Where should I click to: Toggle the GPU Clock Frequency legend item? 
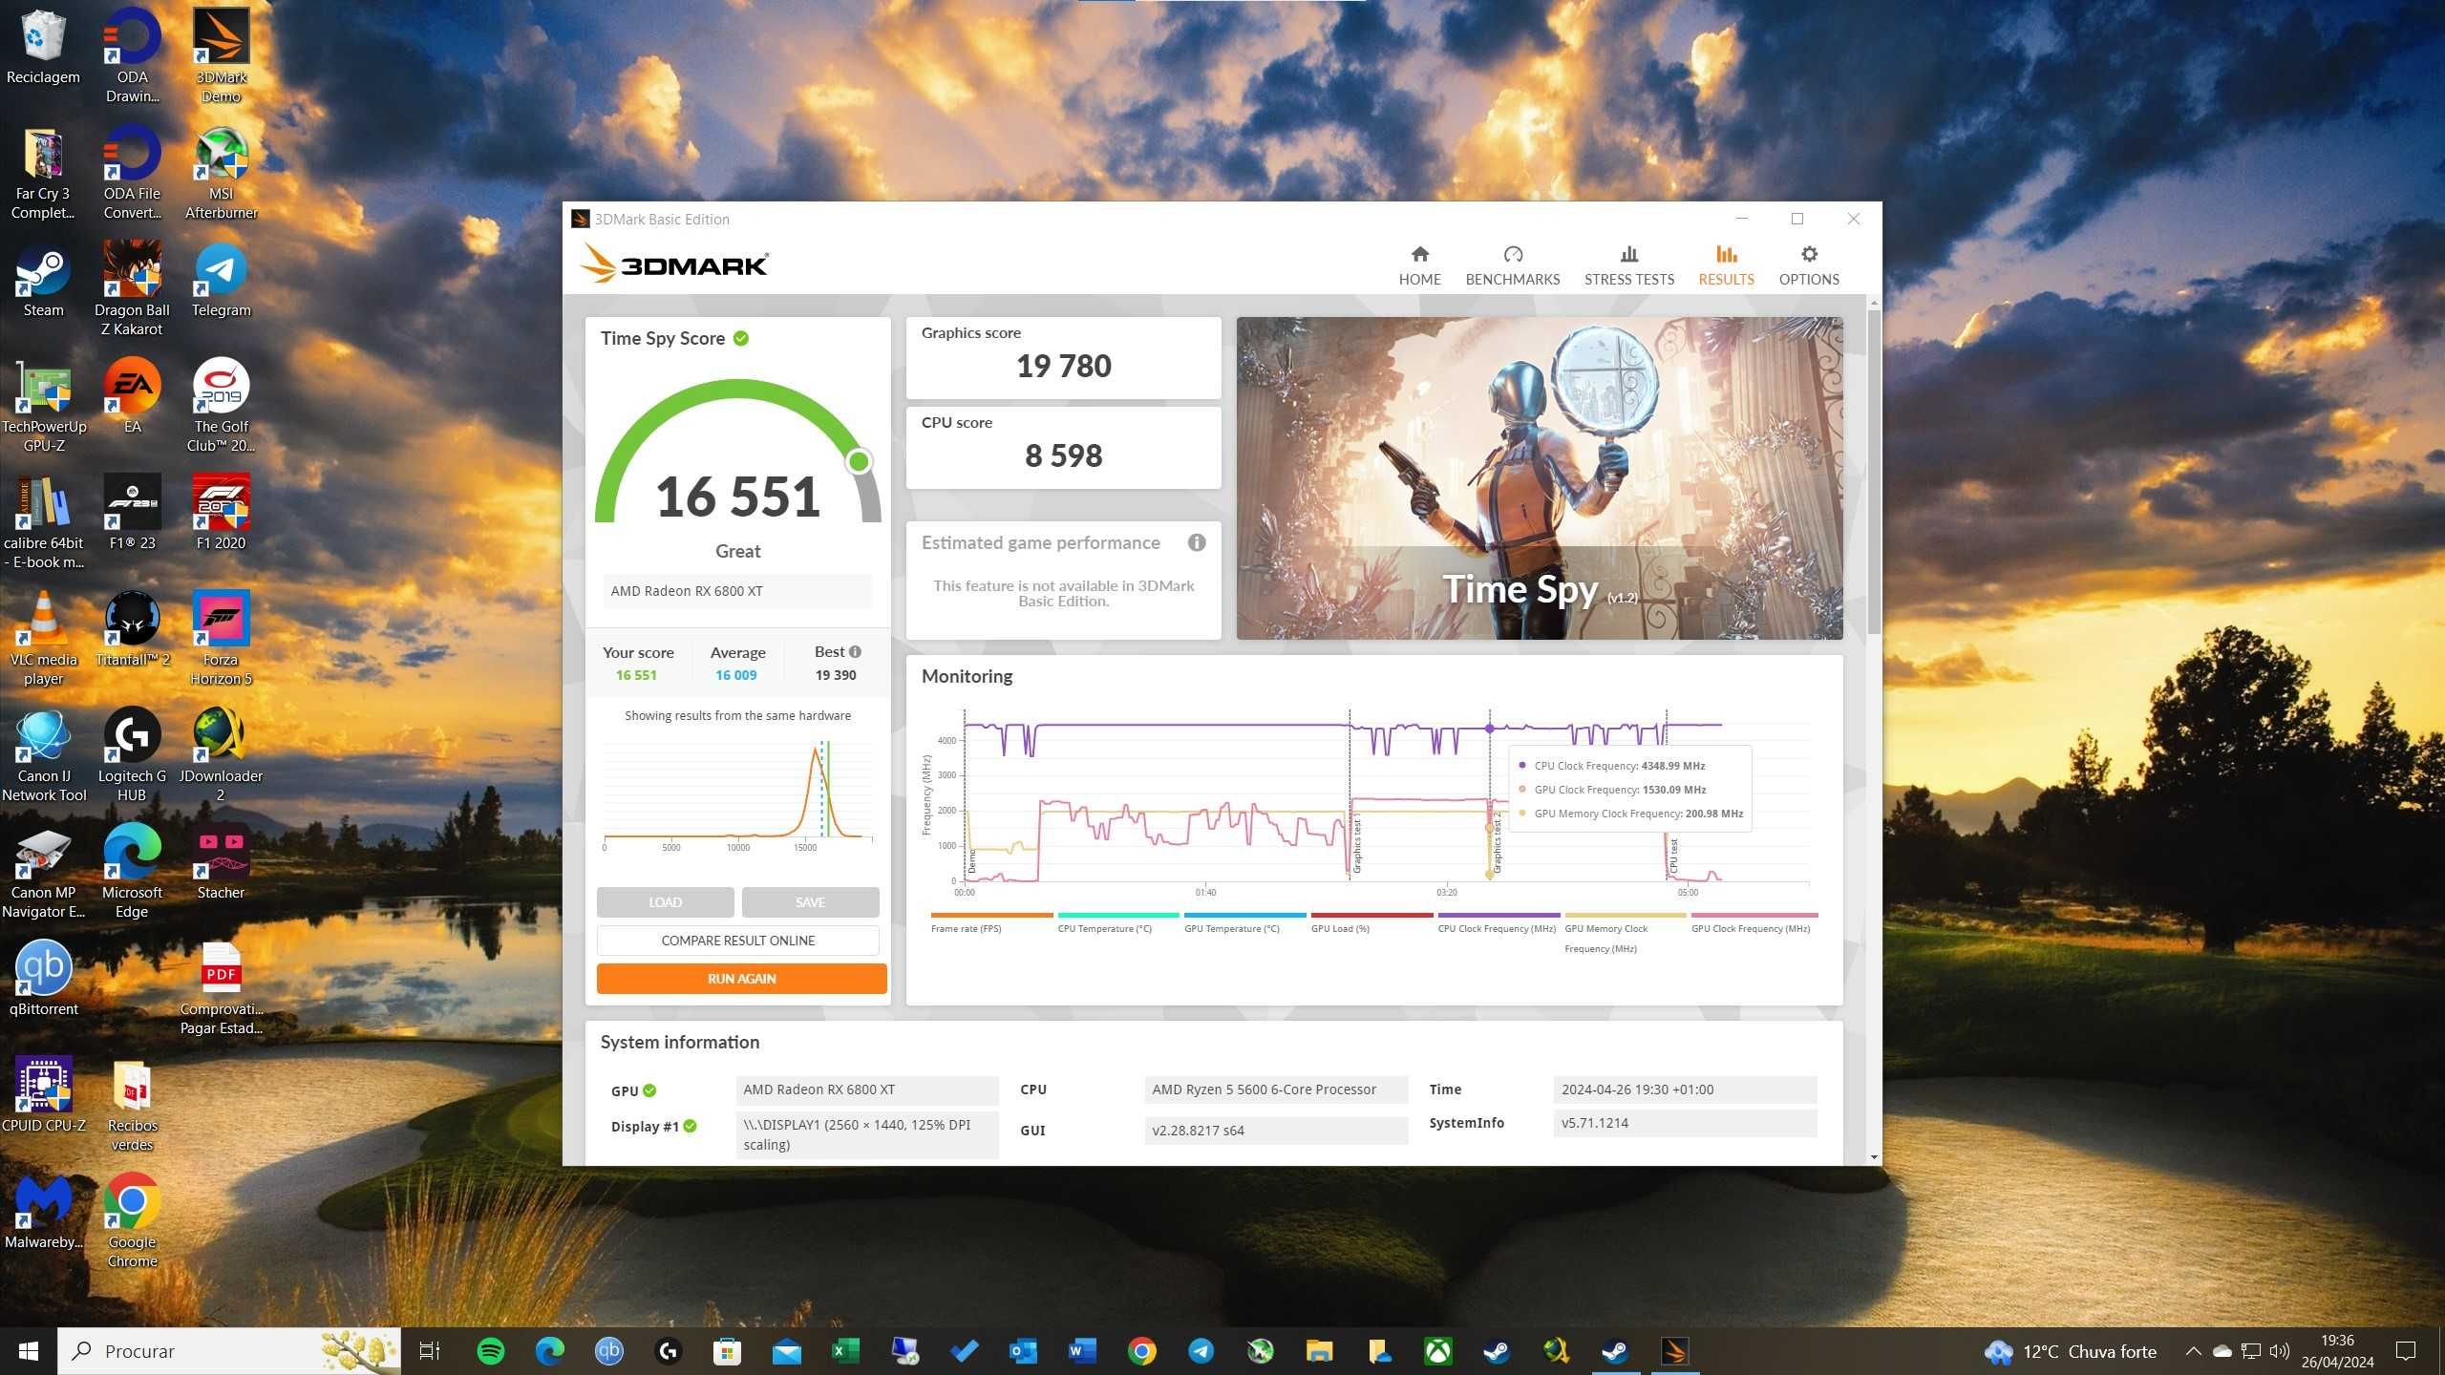[1753, 923]
